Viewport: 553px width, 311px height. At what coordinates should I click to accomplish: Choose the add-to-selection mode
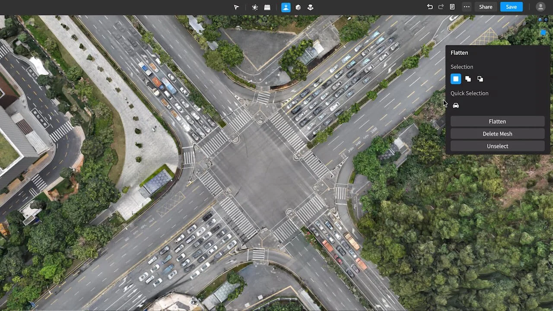468,79
